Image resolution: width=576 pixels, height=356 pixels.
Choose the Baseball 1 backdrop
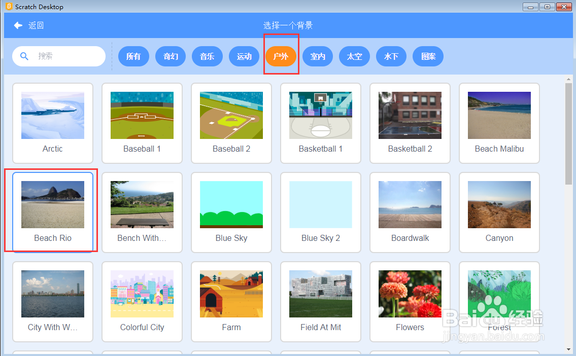tap(142, 123)
